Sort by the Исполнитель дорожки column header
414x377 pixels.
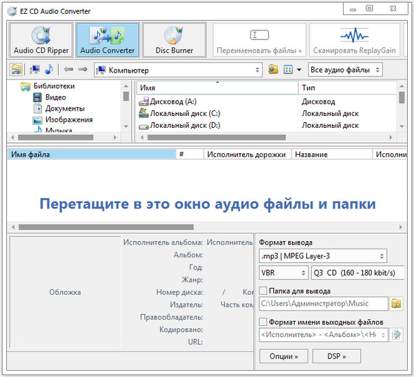(246, 155)
